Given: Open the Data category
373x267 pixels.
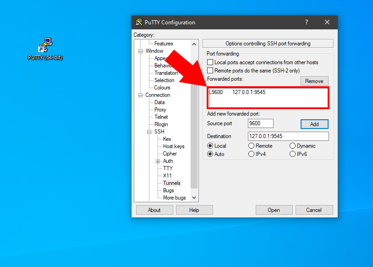Looking at the screenshot, I should pos(159,102).
